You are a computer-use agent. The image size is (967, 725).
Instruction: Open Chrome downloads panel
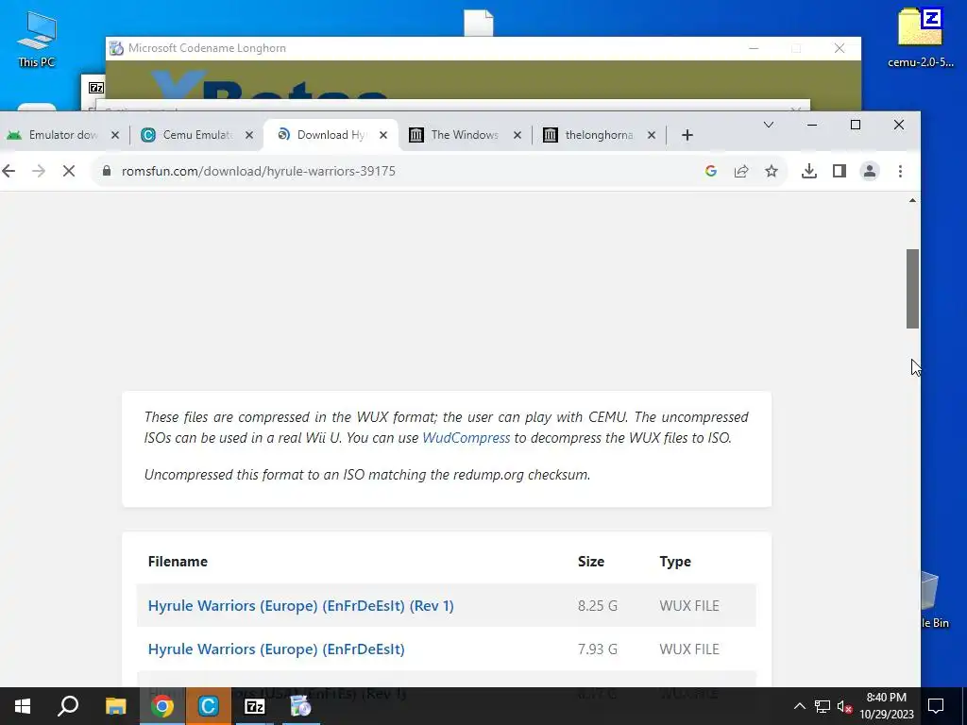pos(809,171)
